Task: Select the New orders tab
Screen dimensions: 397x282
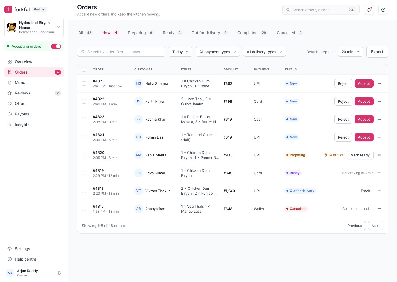Action: click(x=111, y=33)
